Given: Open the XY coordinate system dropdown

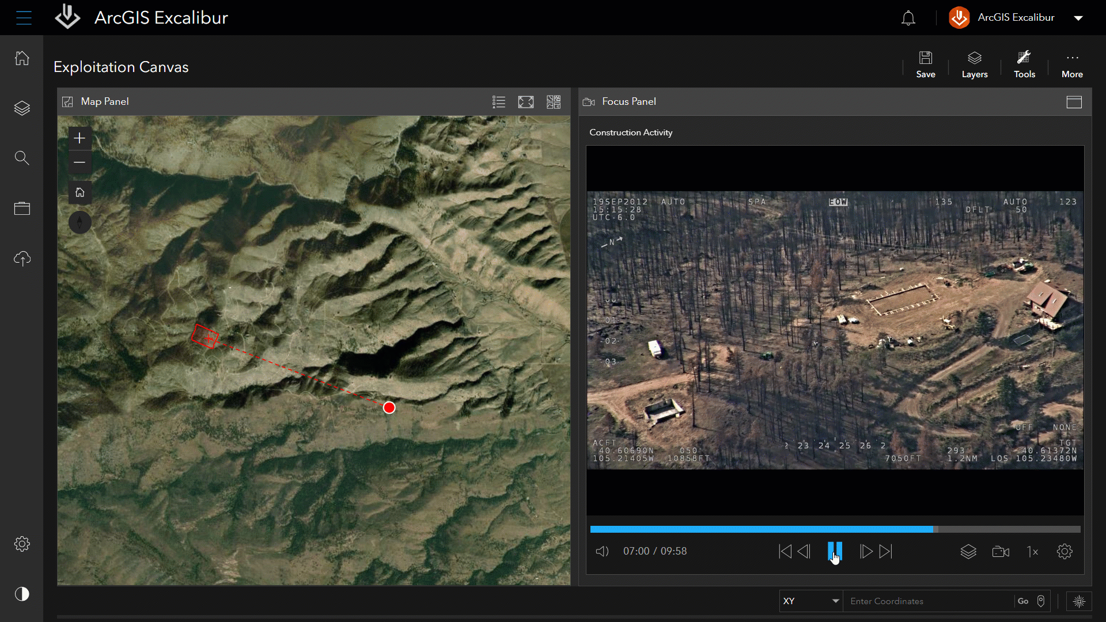Looking at the screenshot, I should click(x=809, y=601).
